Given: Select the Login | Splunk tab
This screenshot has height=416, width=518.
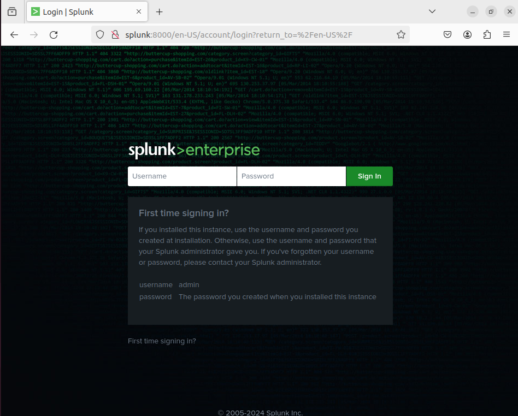Looking at the screenshot, I should pyautogui.click(x=82, y=11).
